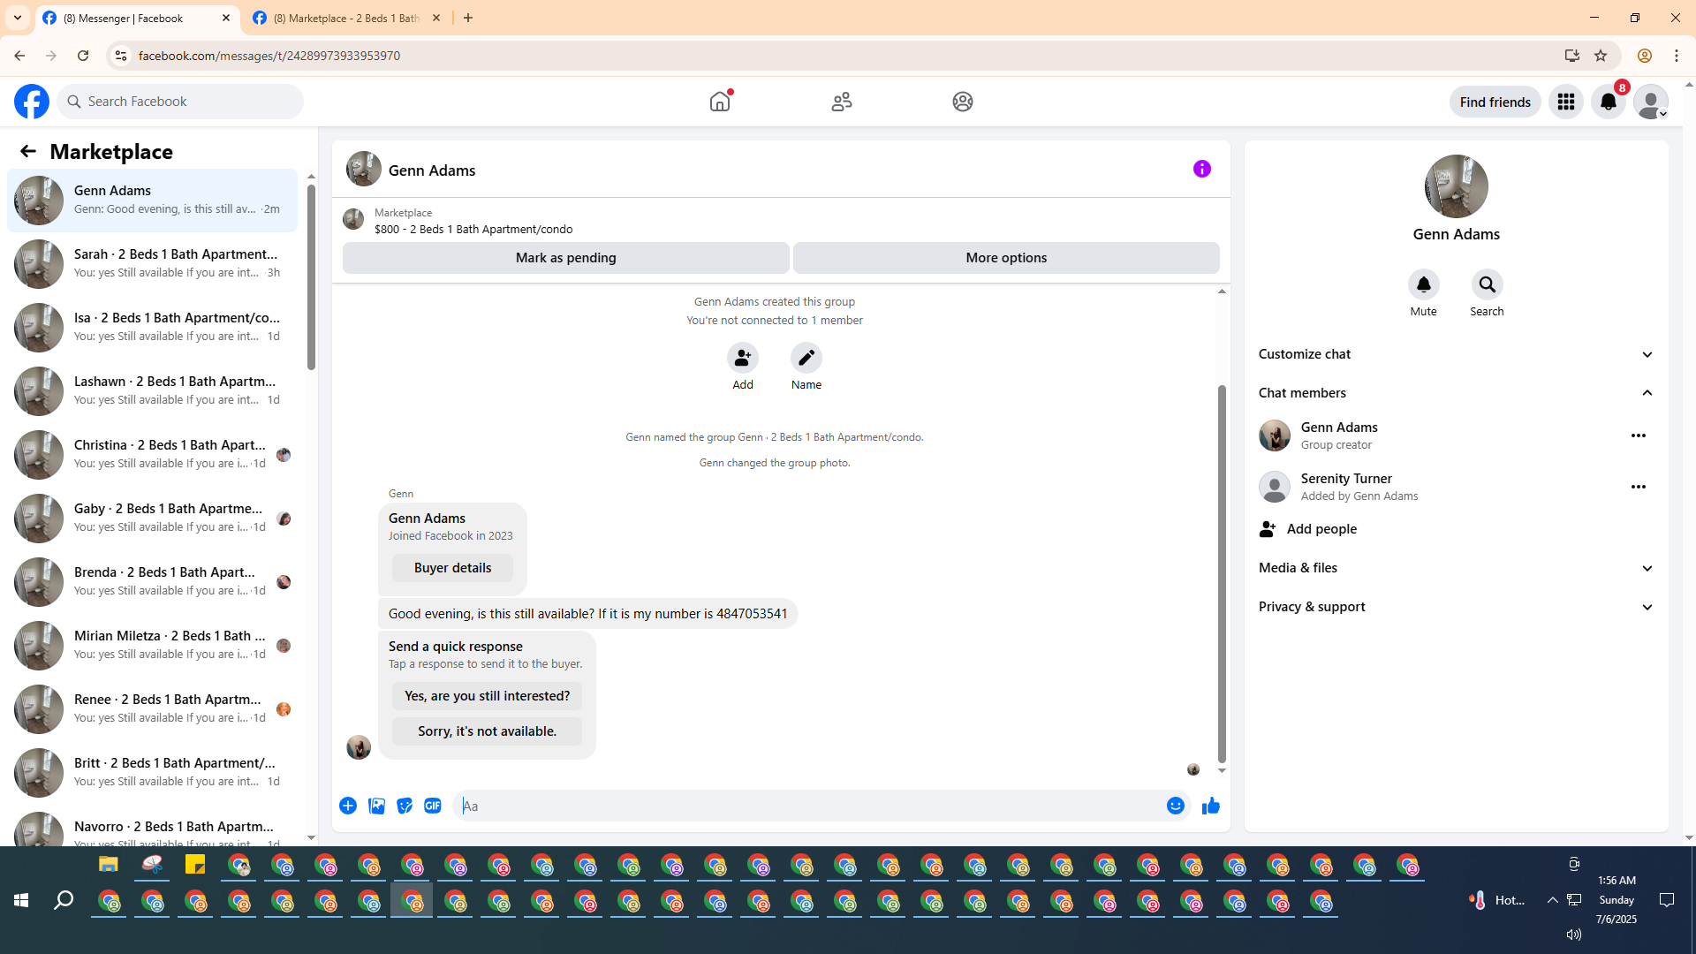Send 'Yes, are you still interested?' response

click(x=487, y=696)
